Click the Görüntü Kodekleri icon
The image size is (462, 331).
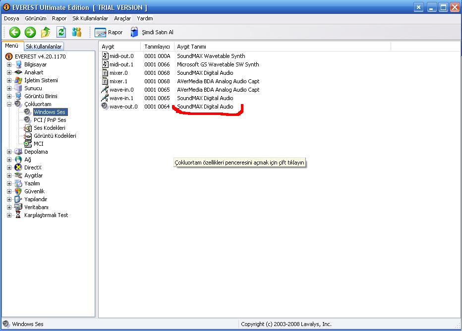[28, 136]
